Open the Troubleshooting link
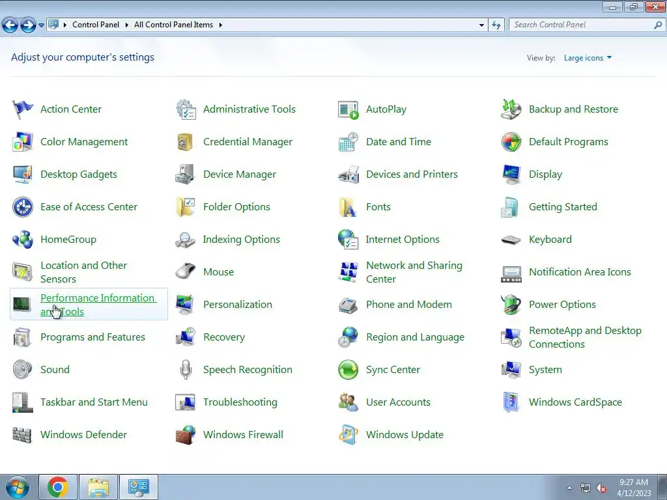 pos(240,402)
